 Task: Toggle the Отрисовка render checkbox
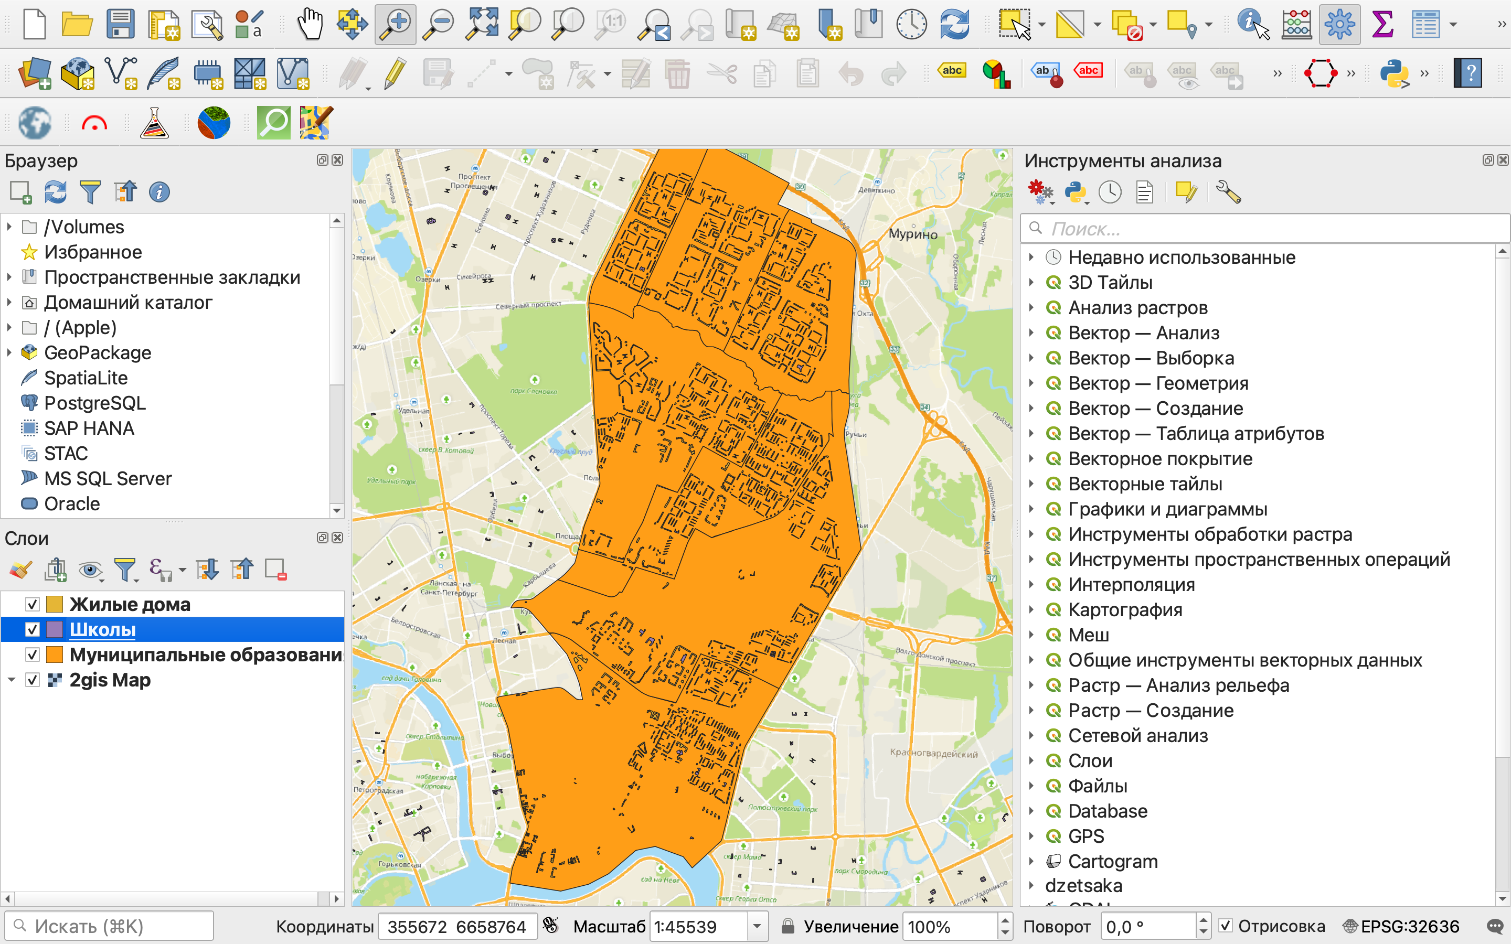[1226, 926]
